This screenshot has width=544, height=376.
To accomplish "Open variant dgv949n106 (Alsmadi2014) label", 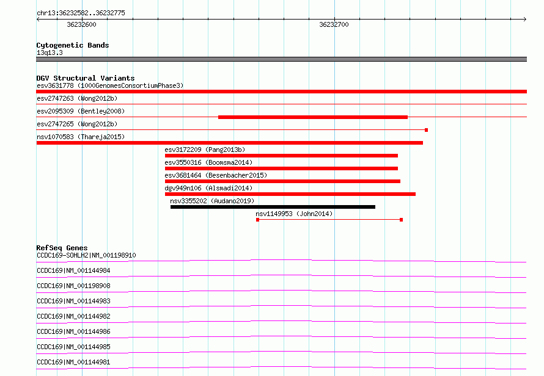I will pos(208,188).
